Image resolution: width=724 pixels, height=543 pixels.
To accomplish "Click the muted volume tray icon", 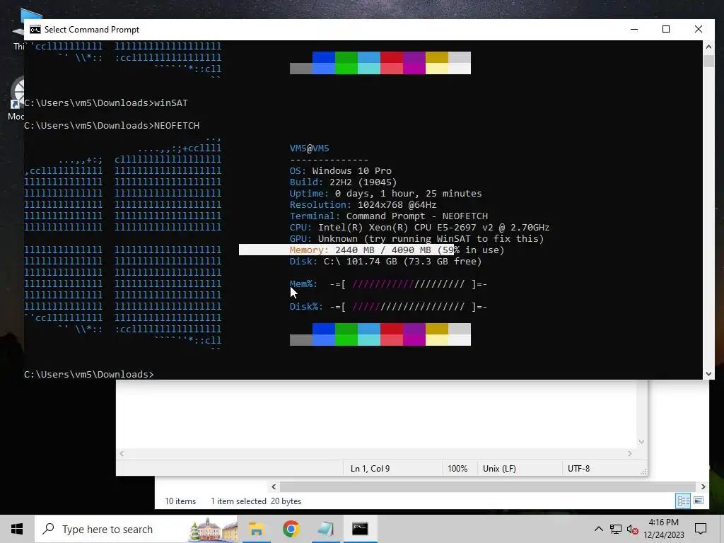I will [x=633, y=530].
